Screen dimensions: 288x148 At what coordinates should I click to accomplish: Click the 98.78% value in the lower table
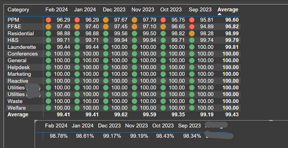[x=59, y=136]
